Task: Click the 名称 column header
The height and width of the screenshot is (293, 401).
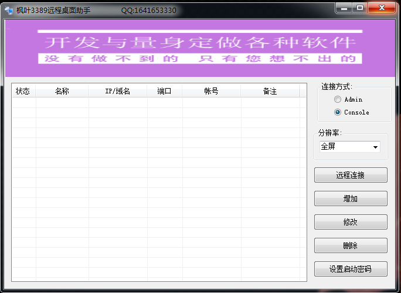Action: coord(62,91)
